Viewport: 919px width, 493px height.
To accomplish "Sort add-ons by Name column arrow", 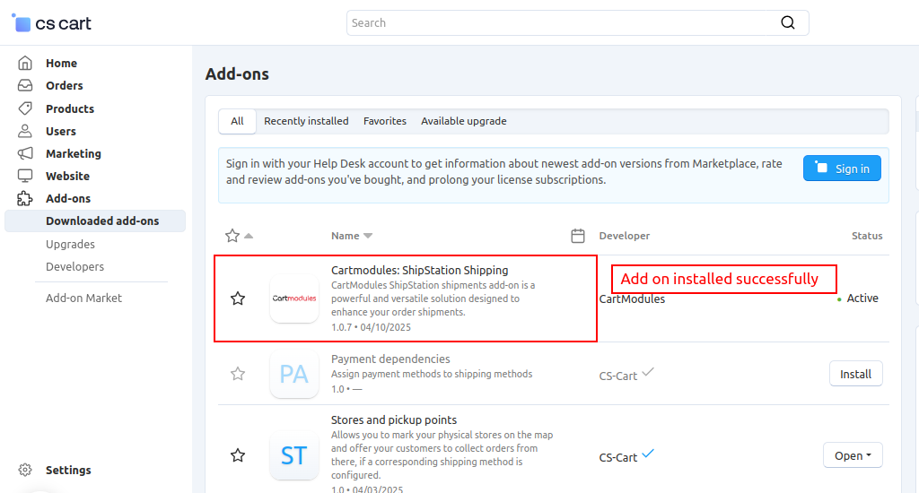I will pyautogui.click(x=368, y=236).
